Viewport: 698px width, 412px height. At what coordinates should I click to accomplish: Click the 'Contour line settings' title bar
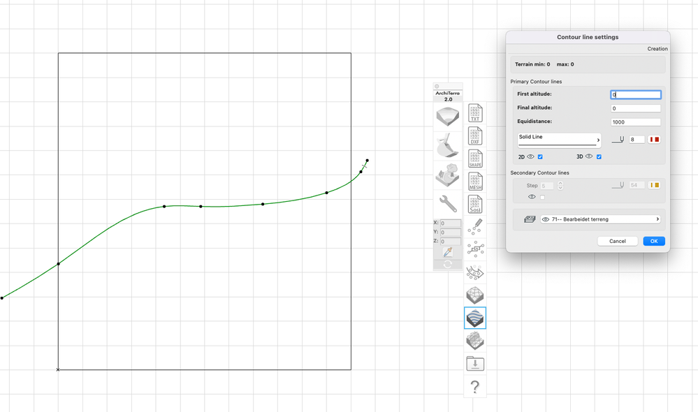point(588,38)
